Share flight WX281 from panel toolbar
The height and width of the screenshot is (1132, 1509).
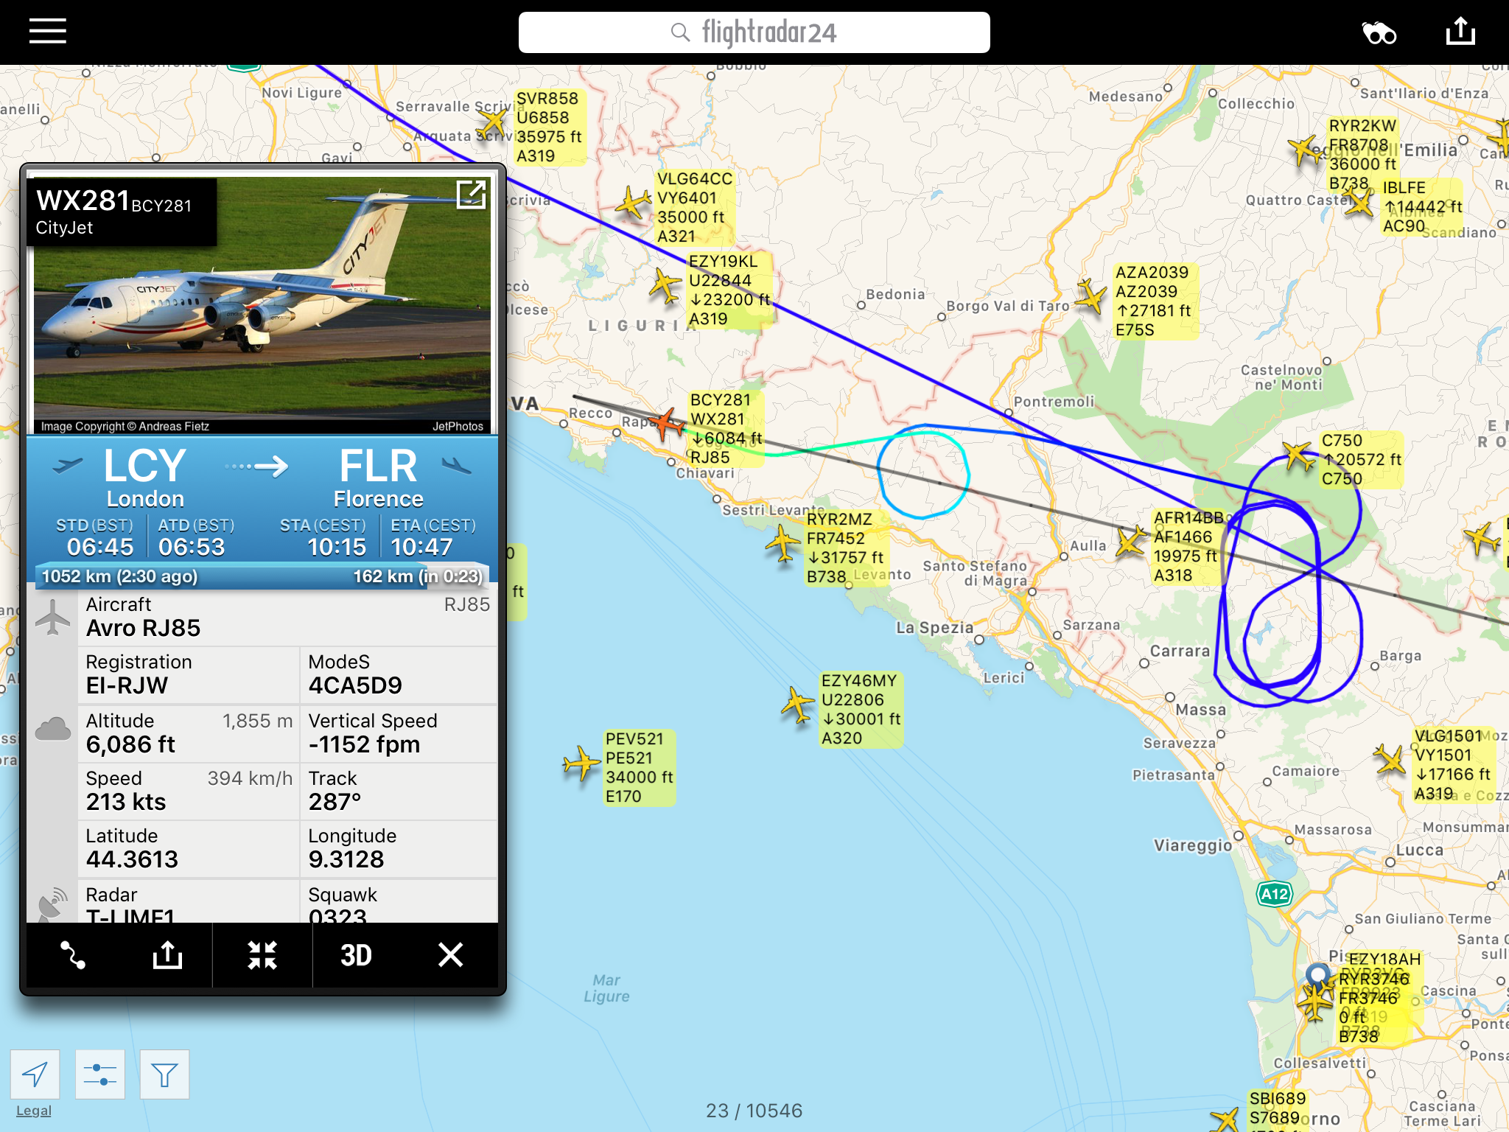click(x=167, y=955)
